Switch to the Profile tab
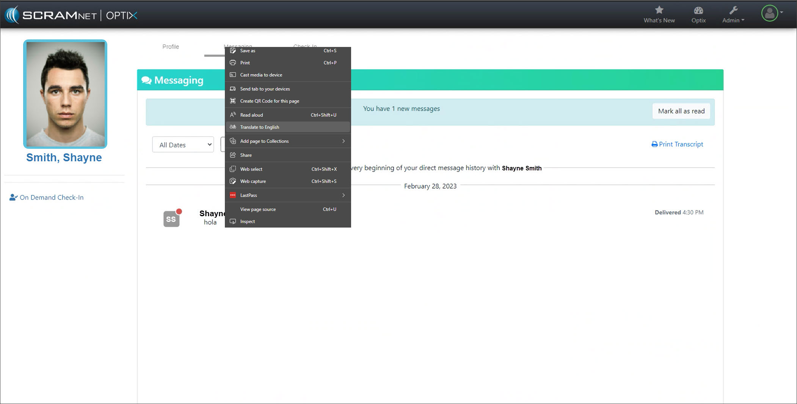This screenshot has height=404, width=797. 171,47
